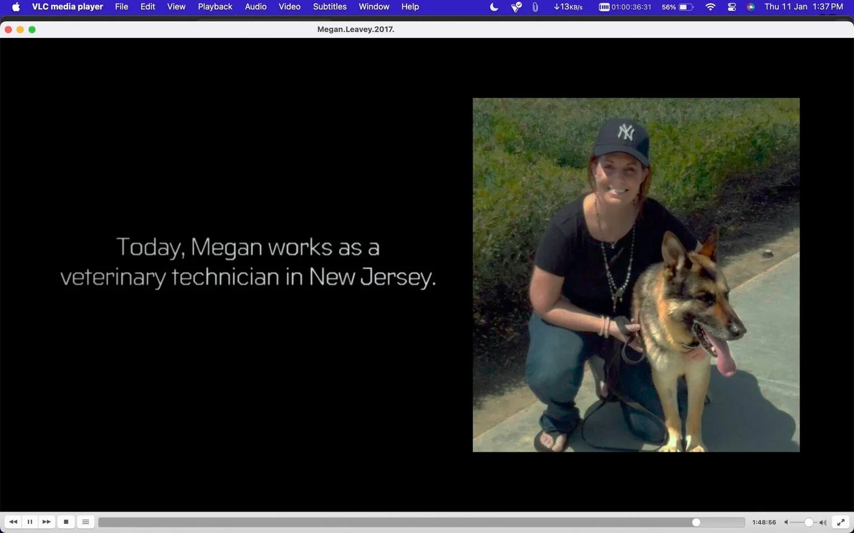
Task: Expand the VLC media player app menu
Action: (67, 7)
